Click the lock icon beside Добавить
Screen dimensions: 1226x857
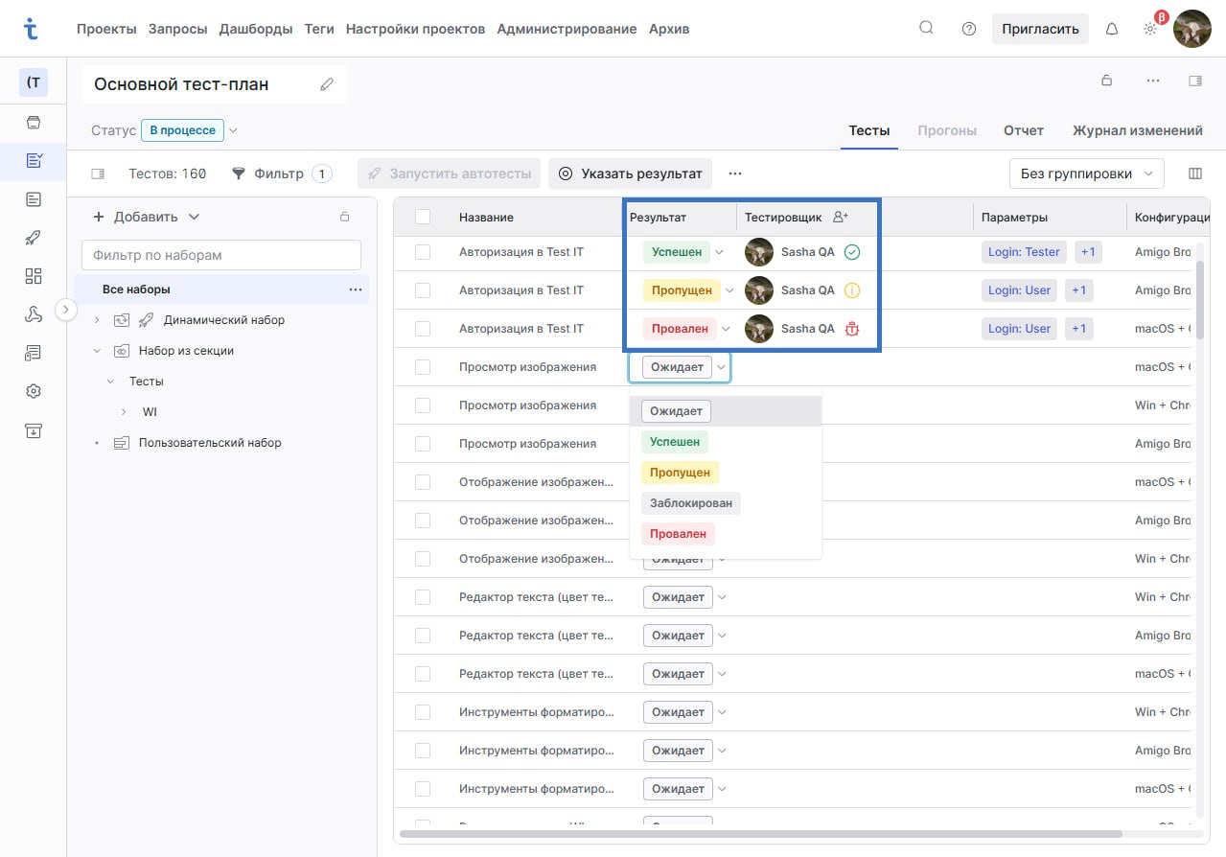click(345, 217)
